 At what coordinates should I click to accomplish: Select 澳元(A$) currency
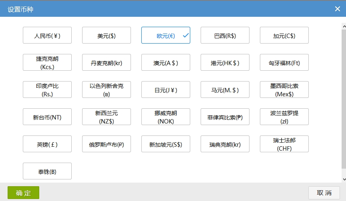pos(166,62)
